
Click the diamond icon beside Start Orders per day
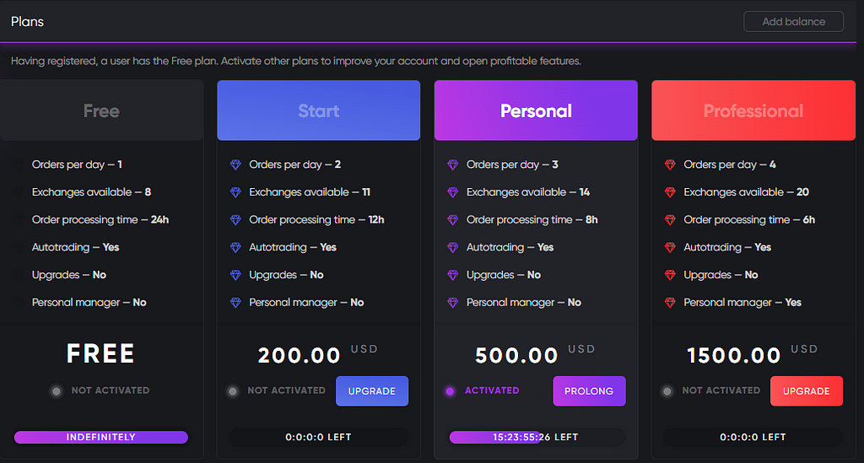235,164
